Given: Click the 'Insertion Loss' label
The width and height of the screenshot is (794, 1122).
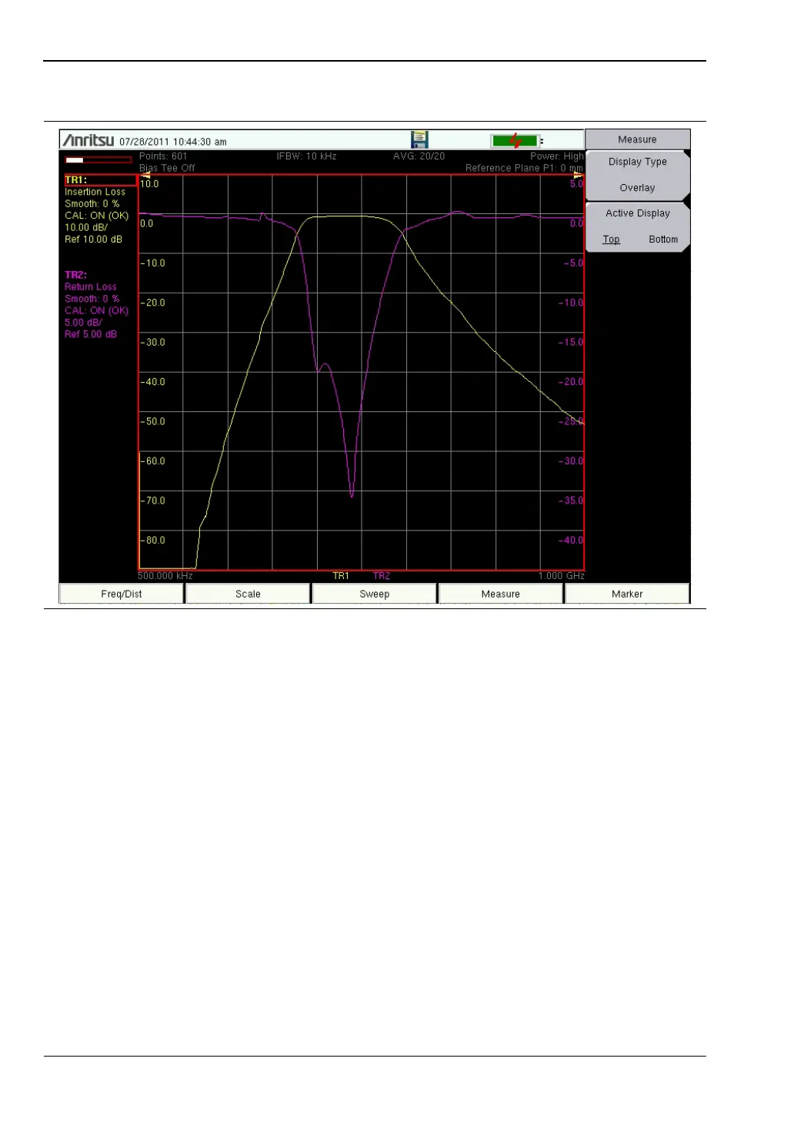Looking at the screenshot, I should pos(95,192).
